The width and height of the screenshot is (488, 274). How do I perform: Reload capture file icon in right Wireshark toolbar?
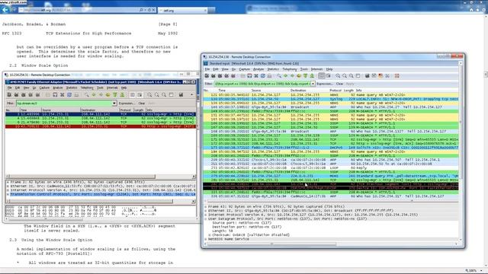coord(262,76)
